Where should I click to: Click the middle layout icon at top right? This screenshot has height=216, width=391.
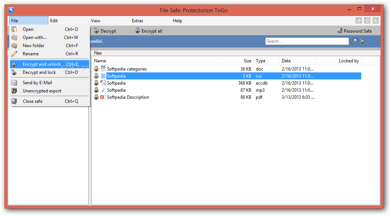pyautogui.click(x=367, y=20)
